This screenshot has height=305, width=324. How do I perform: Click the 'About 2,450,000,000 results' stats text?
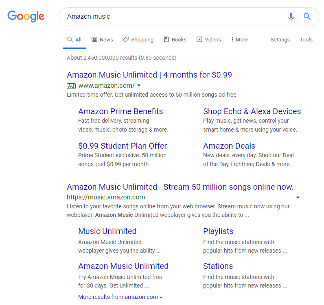[x=121, y=58]
